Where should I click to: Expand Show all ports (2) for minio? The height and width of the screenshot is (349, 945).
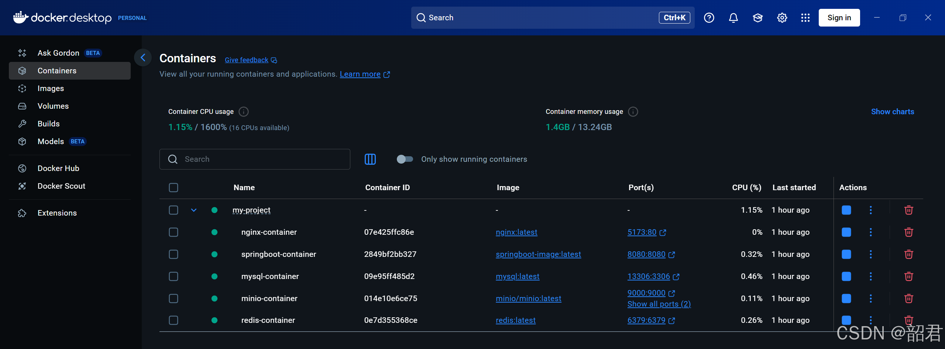click(659, 304)
